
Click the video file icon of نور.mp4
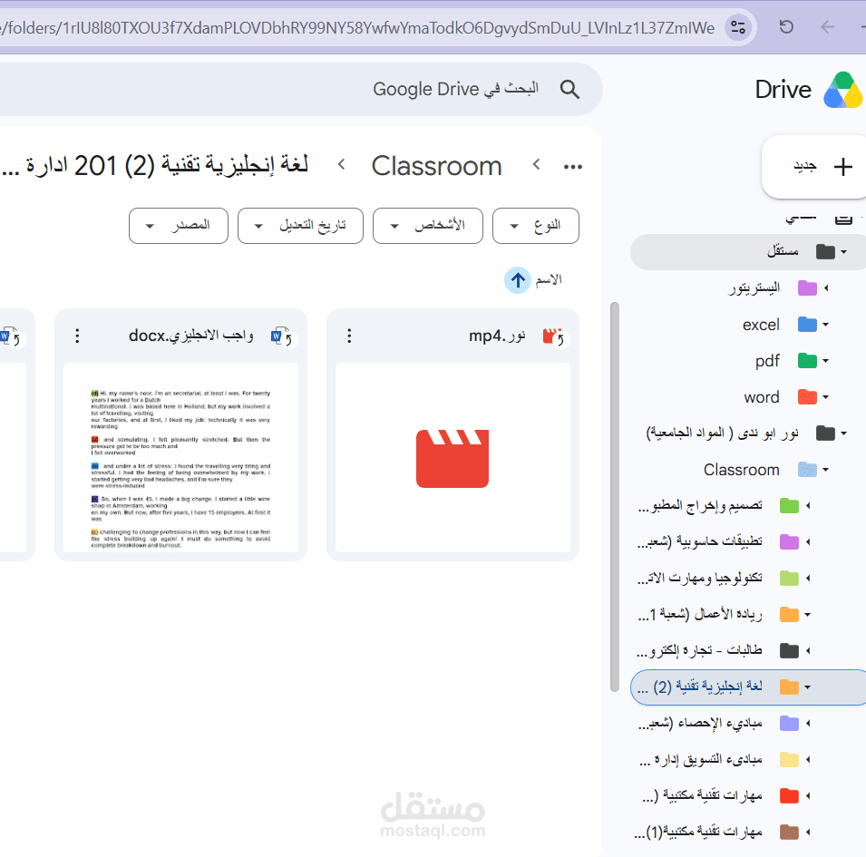point(553,336)
